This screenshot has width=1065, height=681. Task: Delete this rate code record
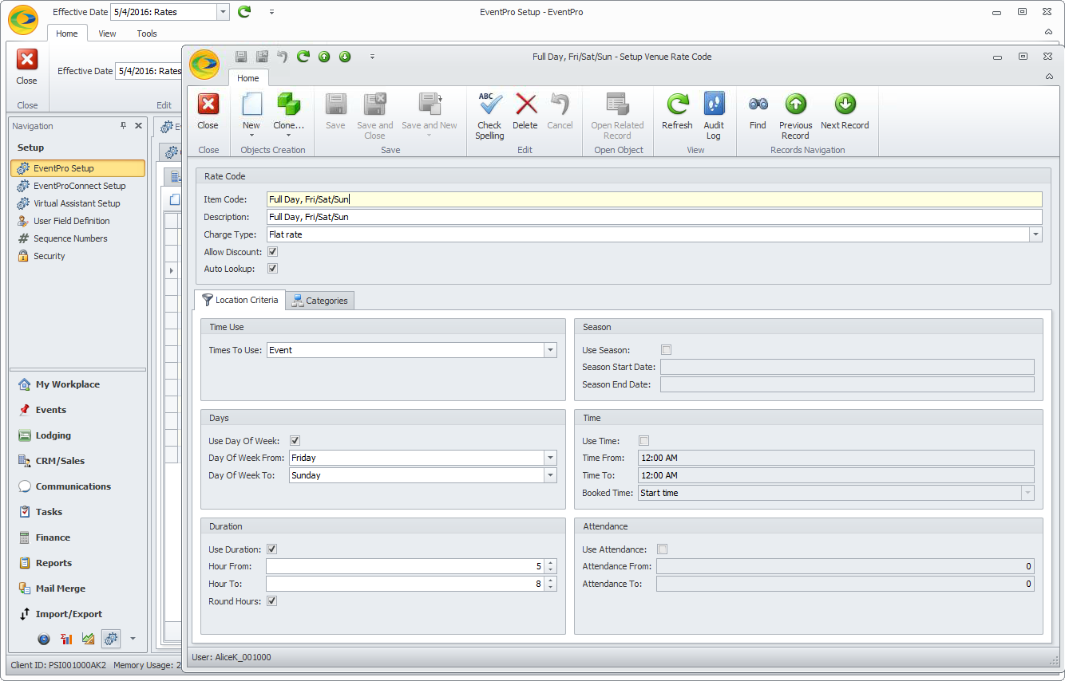pyautogui.click(x=525, y=110)
